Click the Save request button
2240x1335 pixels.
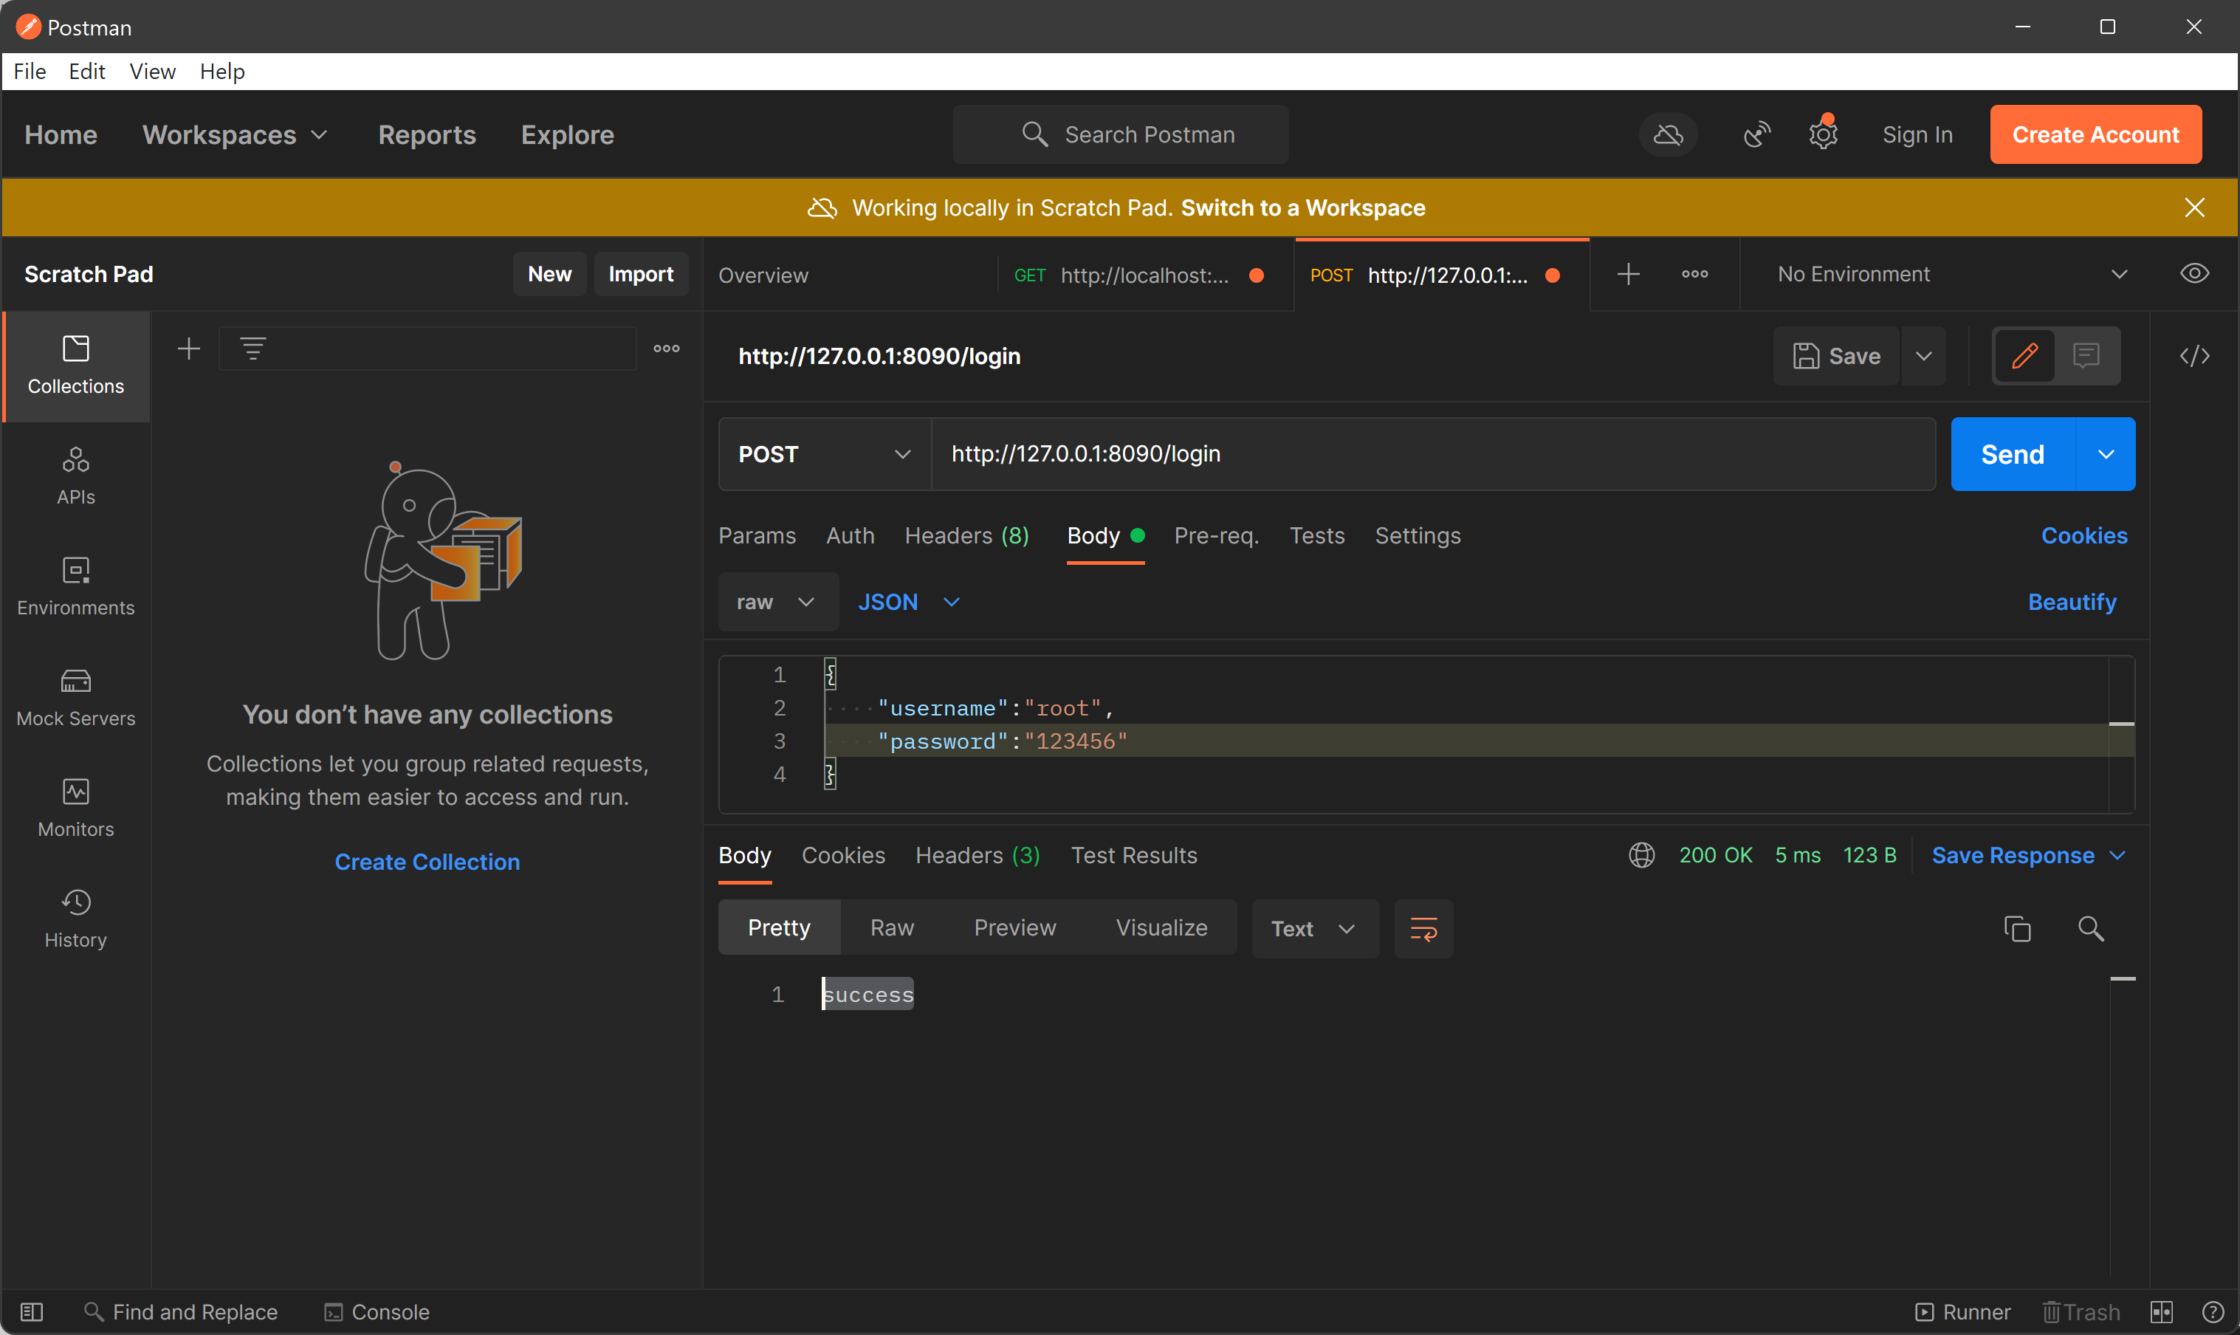(x=1836, y=356)
